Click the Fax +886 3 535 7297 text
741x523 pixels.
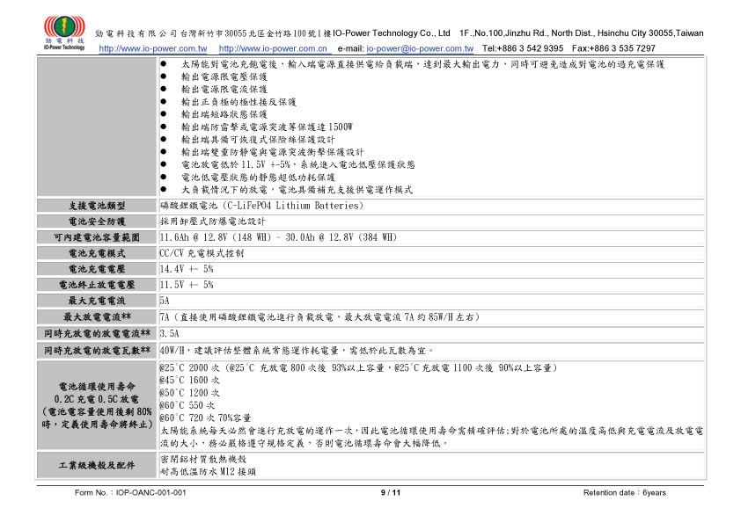click(613, 48)
